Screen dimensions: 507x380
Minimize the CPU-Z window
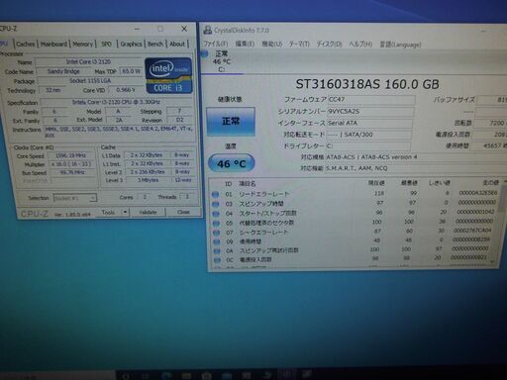pos(137,29)
